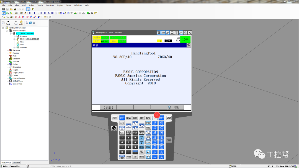Click the Zoom In magnifier icon

coord(4,17)
